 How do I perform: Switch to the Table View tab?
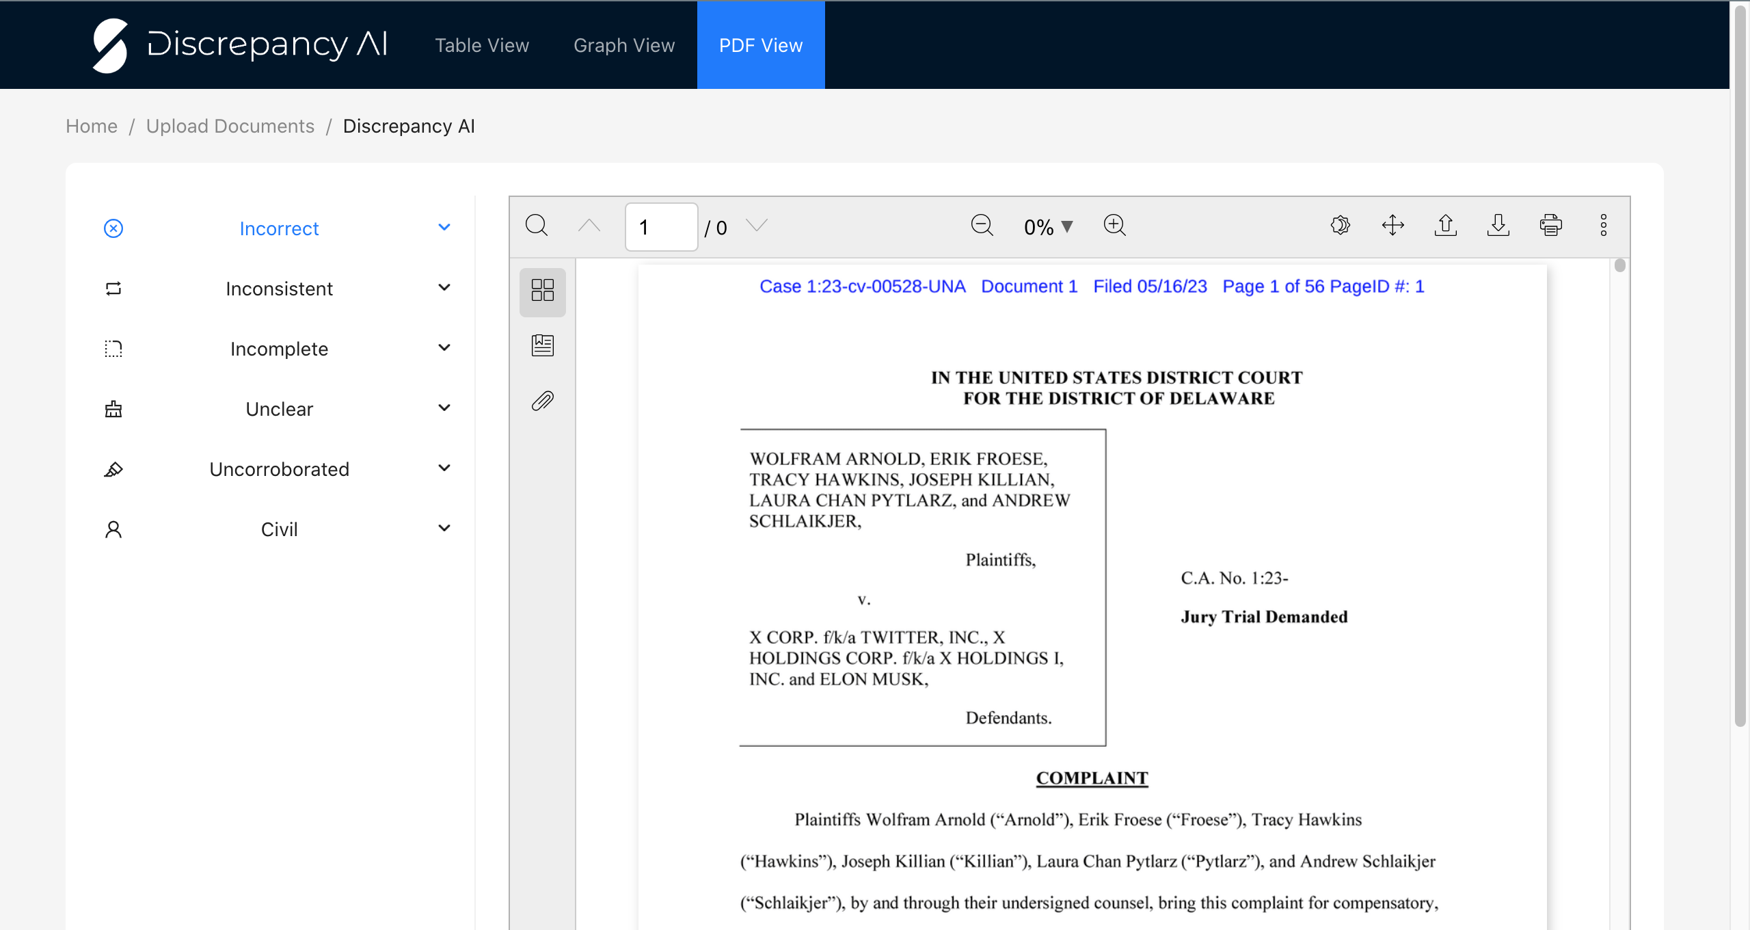482,45
